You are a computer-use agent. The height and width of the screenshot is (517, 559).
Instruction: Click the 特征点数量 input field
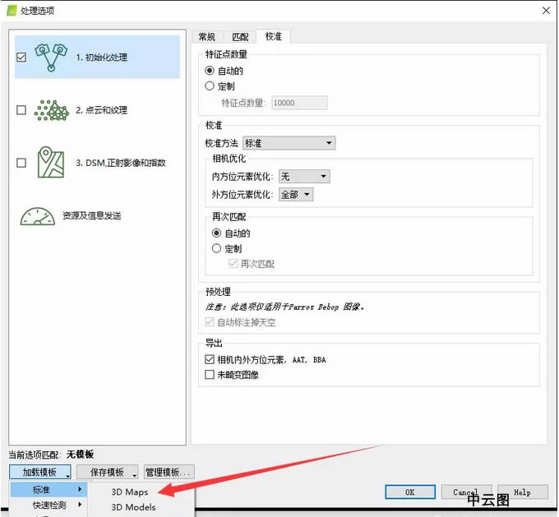(299, 103)
